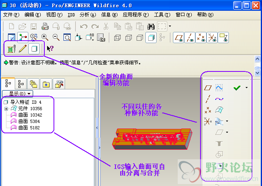The image size is (262, 186).
Task: Select 导入特征 ID 4 tree root
Action: [22, 102]
